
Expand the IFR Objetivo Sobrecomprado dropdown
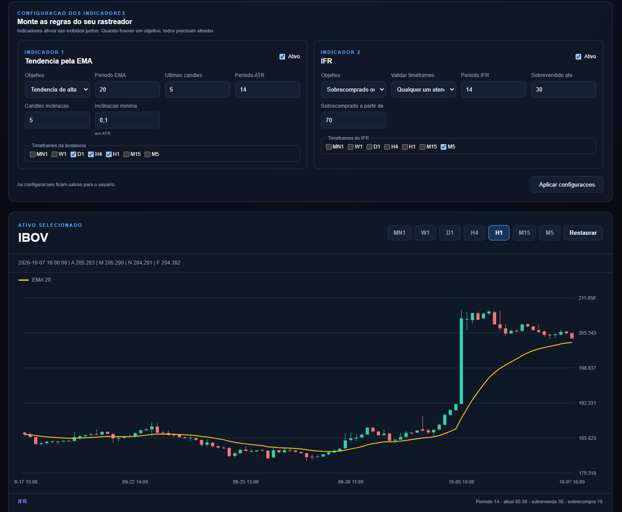click(x=353, y=89)
